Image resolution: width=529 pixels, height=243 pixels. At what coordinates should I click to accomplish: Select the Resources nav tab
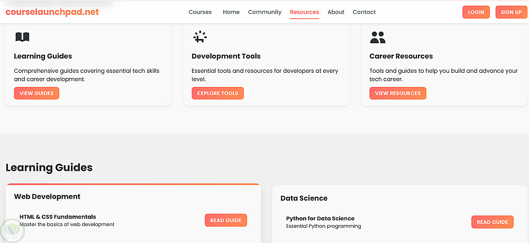coord(304,12)
